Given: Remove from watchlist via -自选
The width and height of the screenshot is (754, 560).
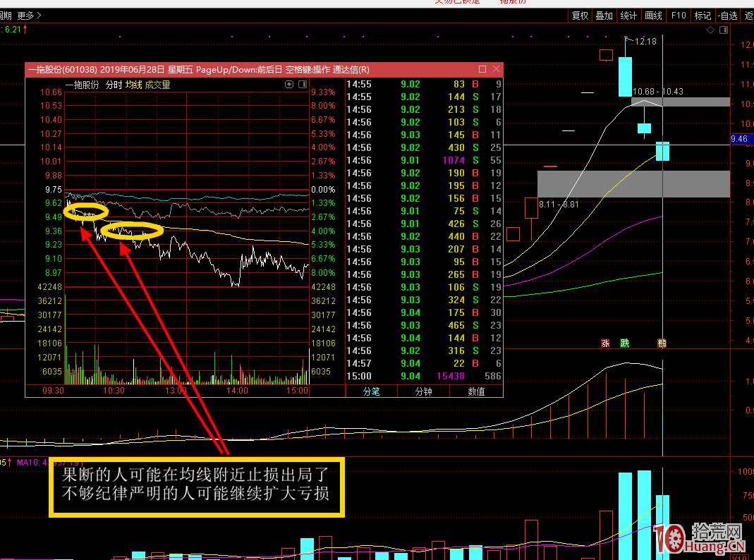Looking at the screenshot, I should coord(728,16).
